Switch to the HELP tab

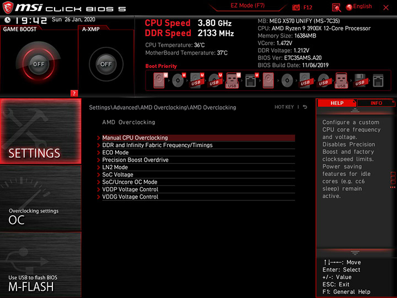[337, 103]
